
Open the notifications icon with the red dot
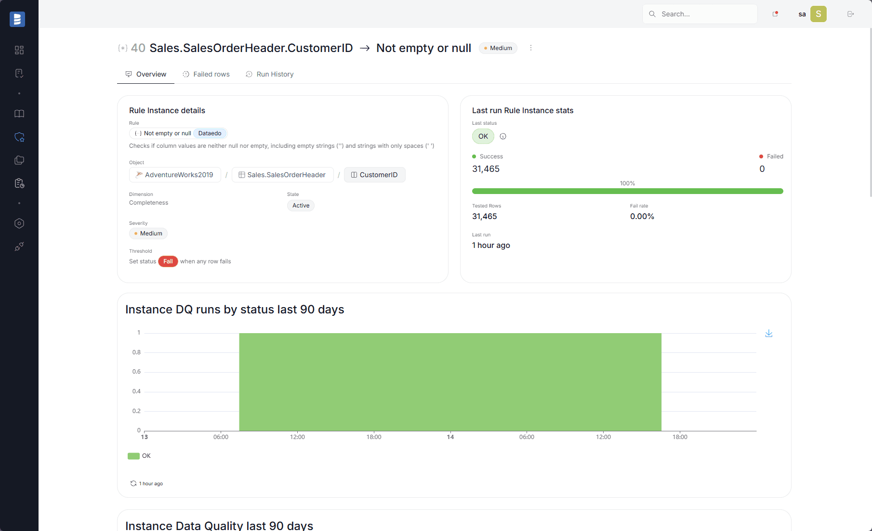point(775,14)
